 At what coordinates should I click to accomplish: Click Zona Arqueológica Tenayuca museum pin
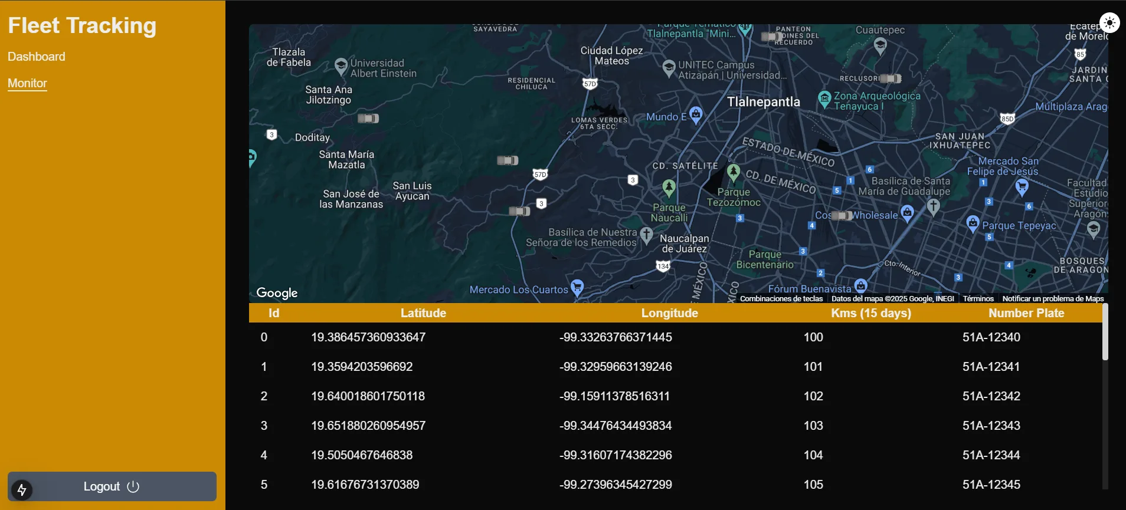[x=824, y=99]
